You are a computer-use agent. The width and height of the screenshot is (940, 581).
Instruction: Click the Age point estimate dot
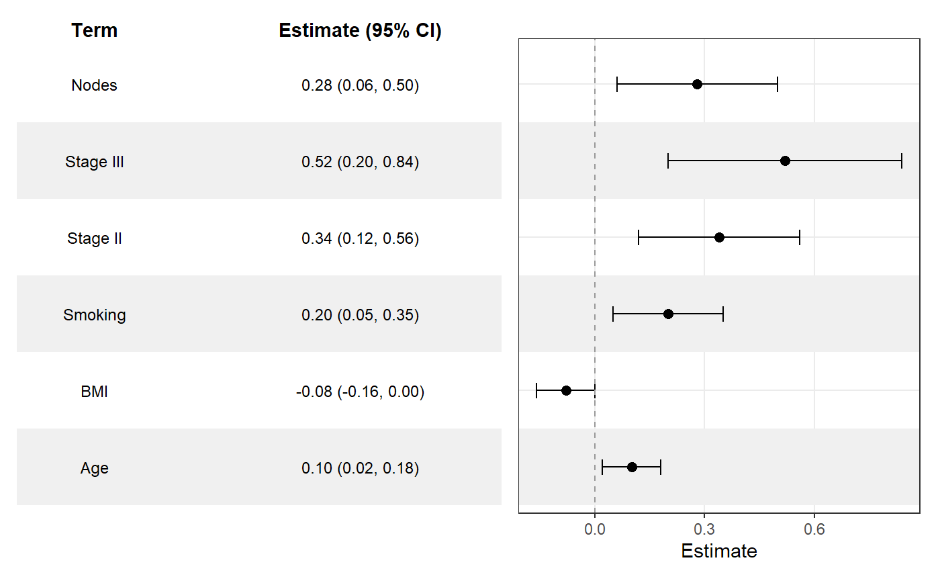point(632,467)
